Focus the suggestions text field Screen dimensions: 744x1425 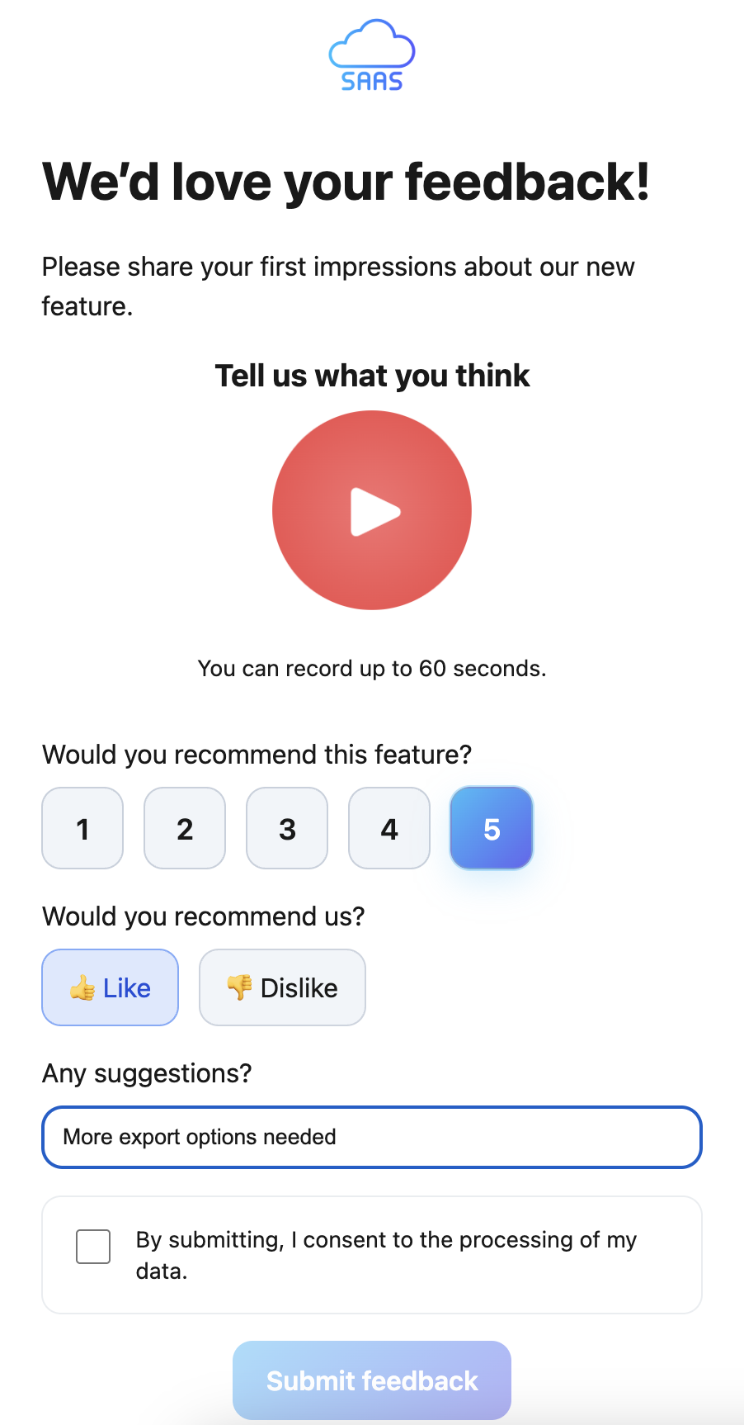(x=372, y=1137)
